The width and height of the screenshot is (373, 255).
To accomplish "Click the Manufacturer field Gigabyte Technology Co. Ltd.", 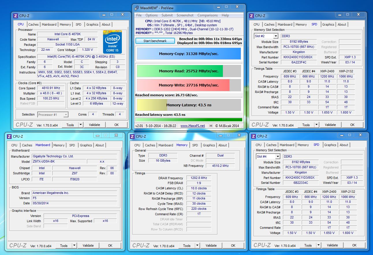I will (x=74, y=156).
